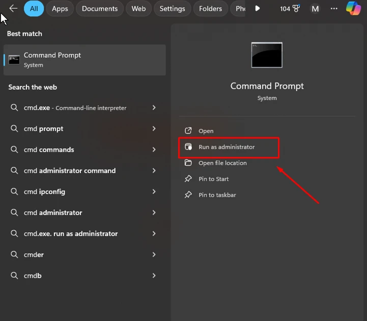Expand the cmd prompt suggestion chevron

(154, 128)
